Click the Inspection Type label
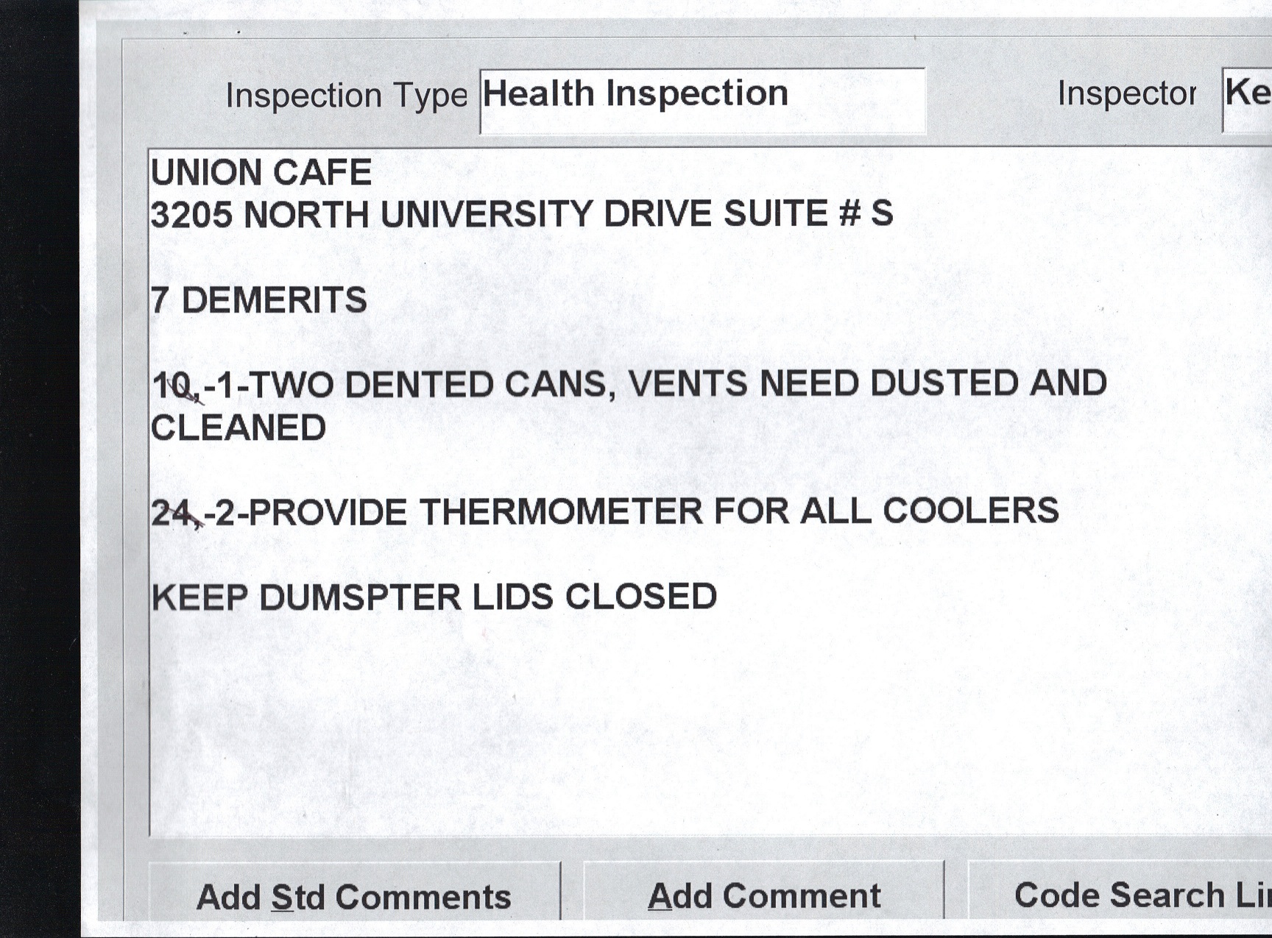 pyautogui.click(x=346, y=96)
